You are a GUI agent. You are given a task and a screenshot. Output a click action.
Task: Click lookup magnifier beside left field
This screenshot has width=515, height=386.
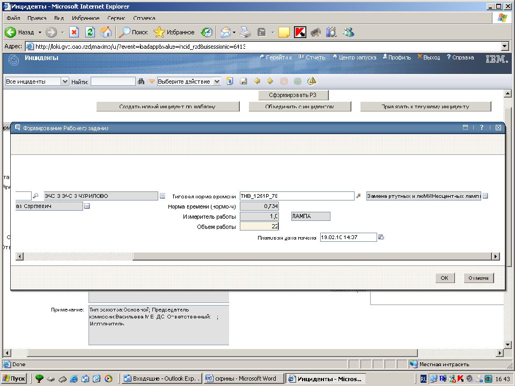(x=35, y=196)
